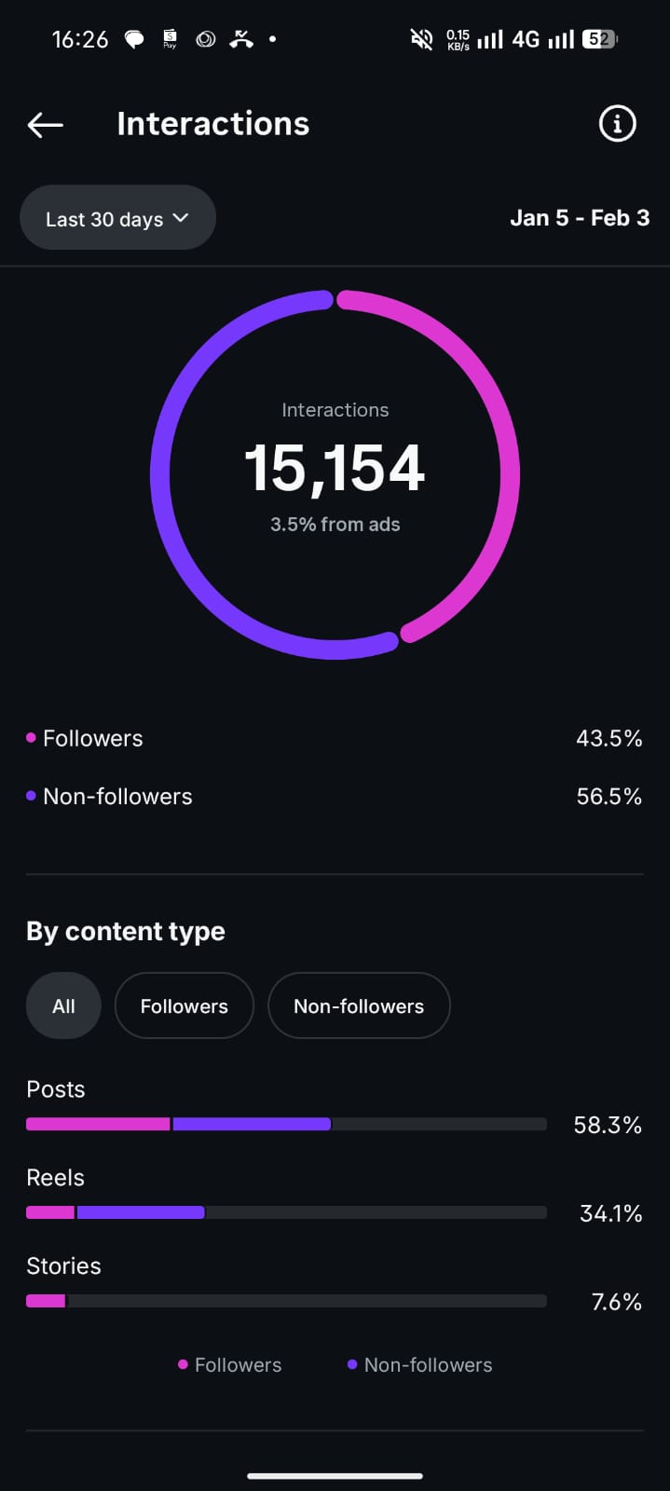
Task: Tap the missed call status icon
Action: pos(241,39)
